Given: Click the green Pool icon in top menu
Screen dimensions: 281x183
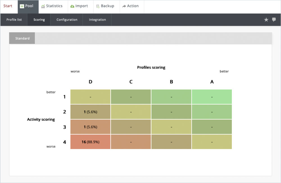Looking at the screenshot, I should (22, 6).
